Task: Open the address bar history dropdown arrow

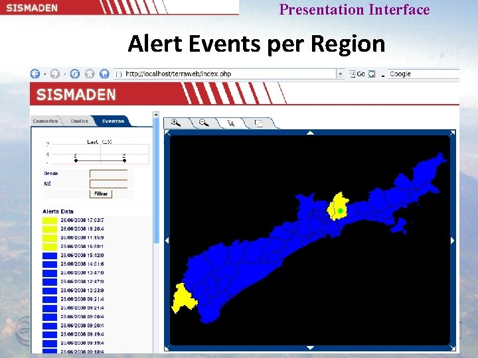Action: tap(340, 74)
